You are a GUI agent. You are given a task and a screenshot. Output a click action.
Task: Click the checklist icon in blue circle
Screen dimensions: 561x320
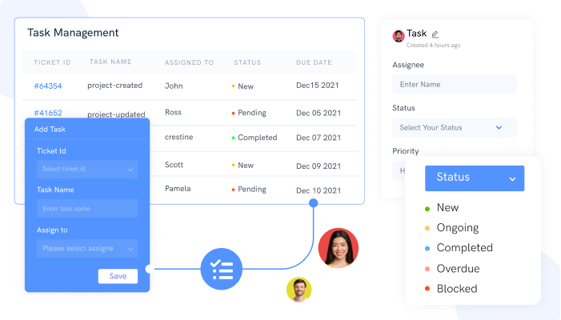pyautogui.click(x=222, y=269)
